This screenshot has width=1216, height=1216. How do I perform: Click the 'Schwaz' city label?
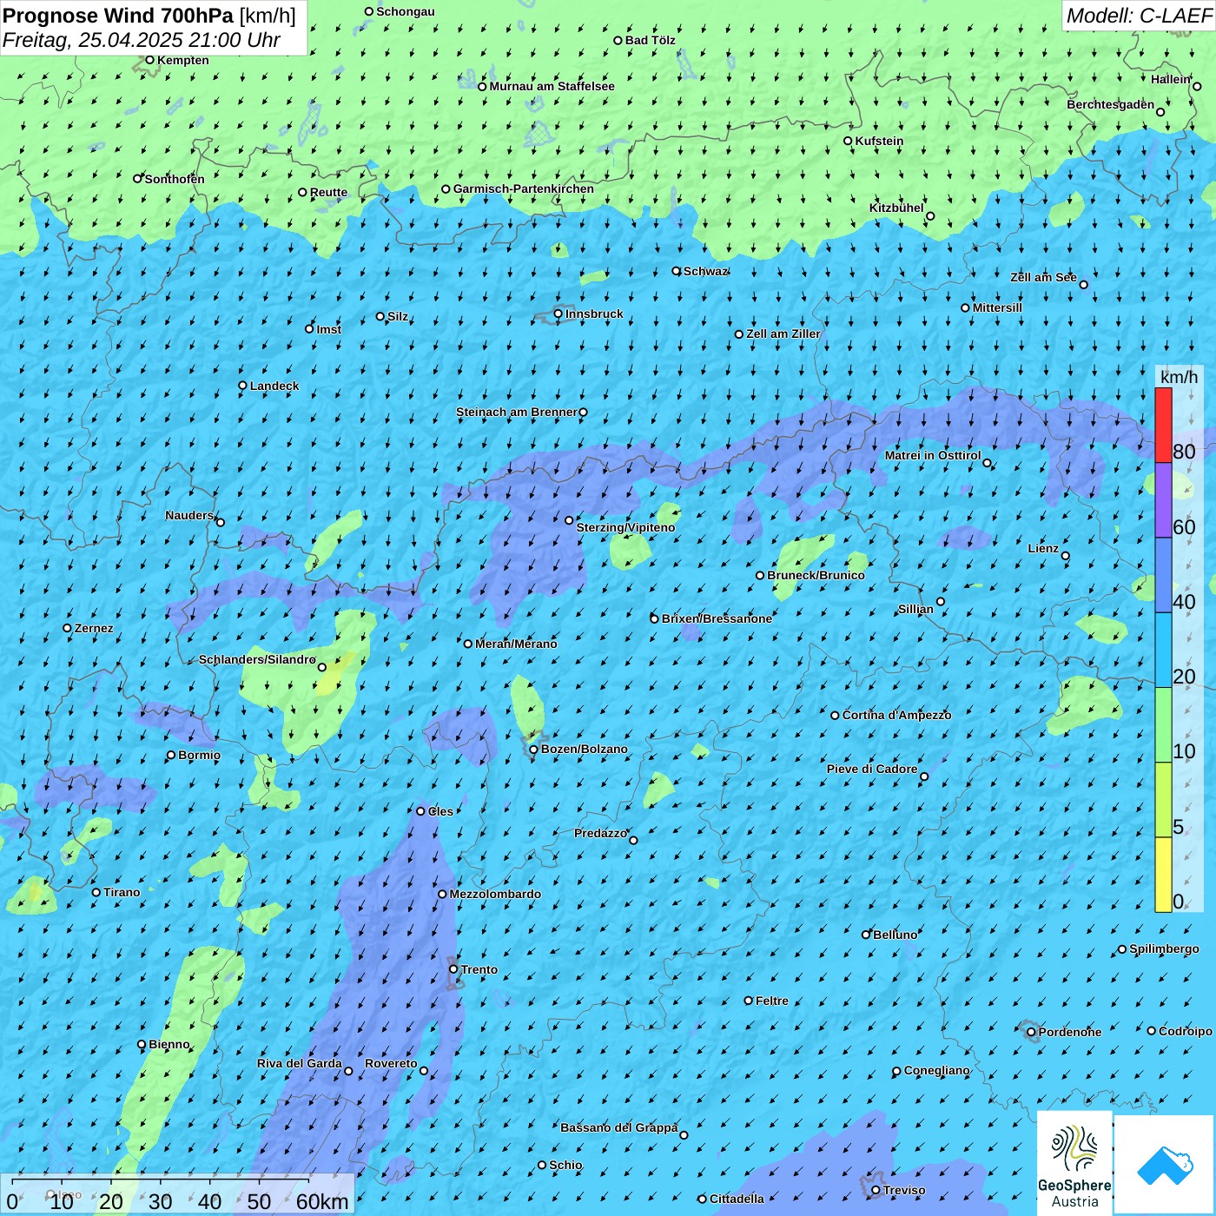tap(705, 271)
